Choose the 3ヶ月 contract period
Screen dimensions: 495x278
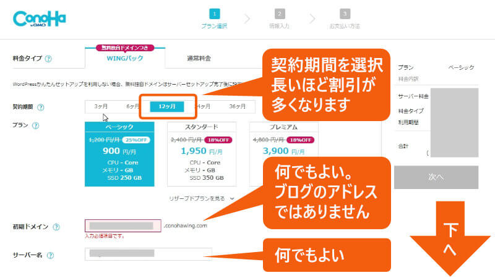pyautogui.click(x=101, y=106)
